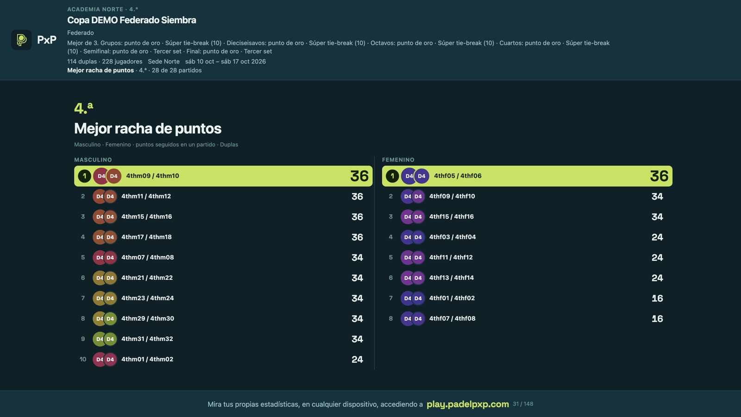This screenshot has height=417, width=741.
Task: Click the D4 avatars for 4thf05 / 4thf06
Action: [415, 176]
